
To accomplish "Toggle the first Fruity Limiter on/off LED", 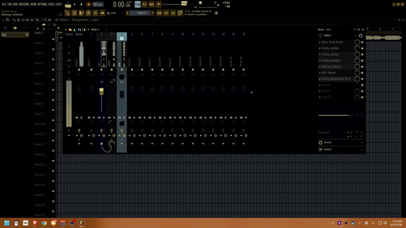I will (x=362, y=48).
